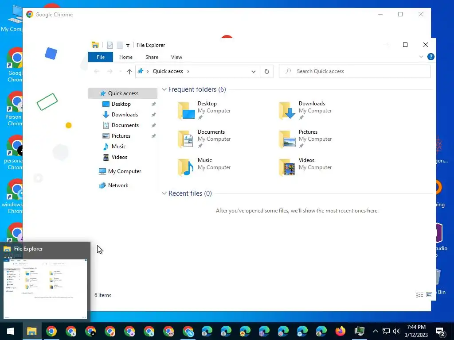Select Quick access in navigation pane
Image resolution: width=454 pixels, height=340 pixels.
123,93
